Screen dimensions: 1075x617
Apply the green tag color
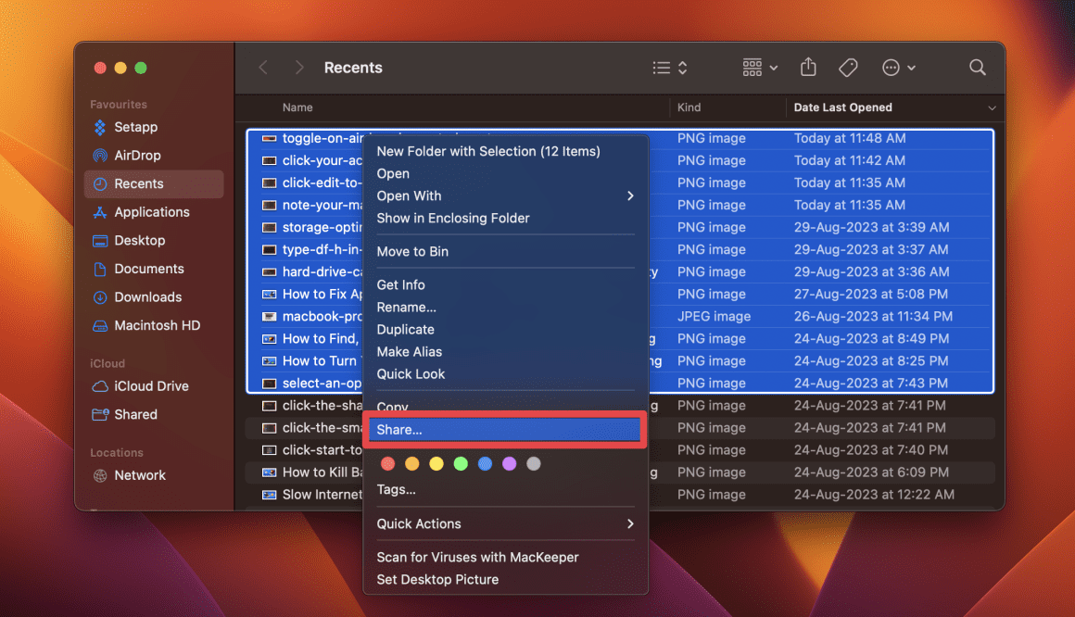(460, 463)
